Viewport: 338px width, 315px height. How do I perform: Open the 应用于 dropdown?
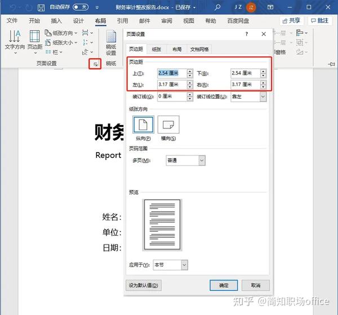coord(170,265)
